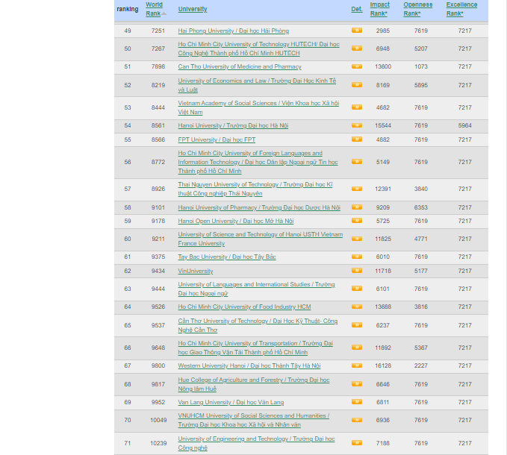Toggle World Rank sort arrow indicator

164,14
